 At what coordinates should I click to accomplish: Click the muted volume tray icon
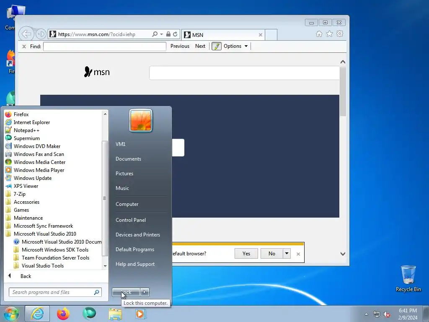387,314
